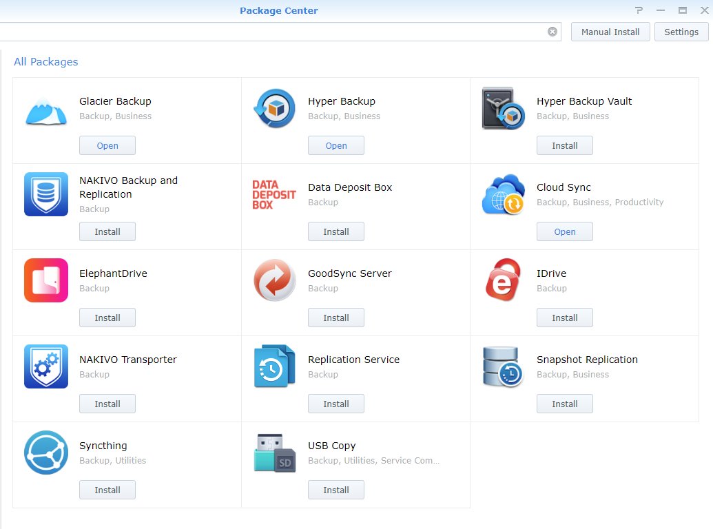This screenshot has height=529, width=713.
Task: Click the Syncthing network icon
Action: (x=46, y=453)
